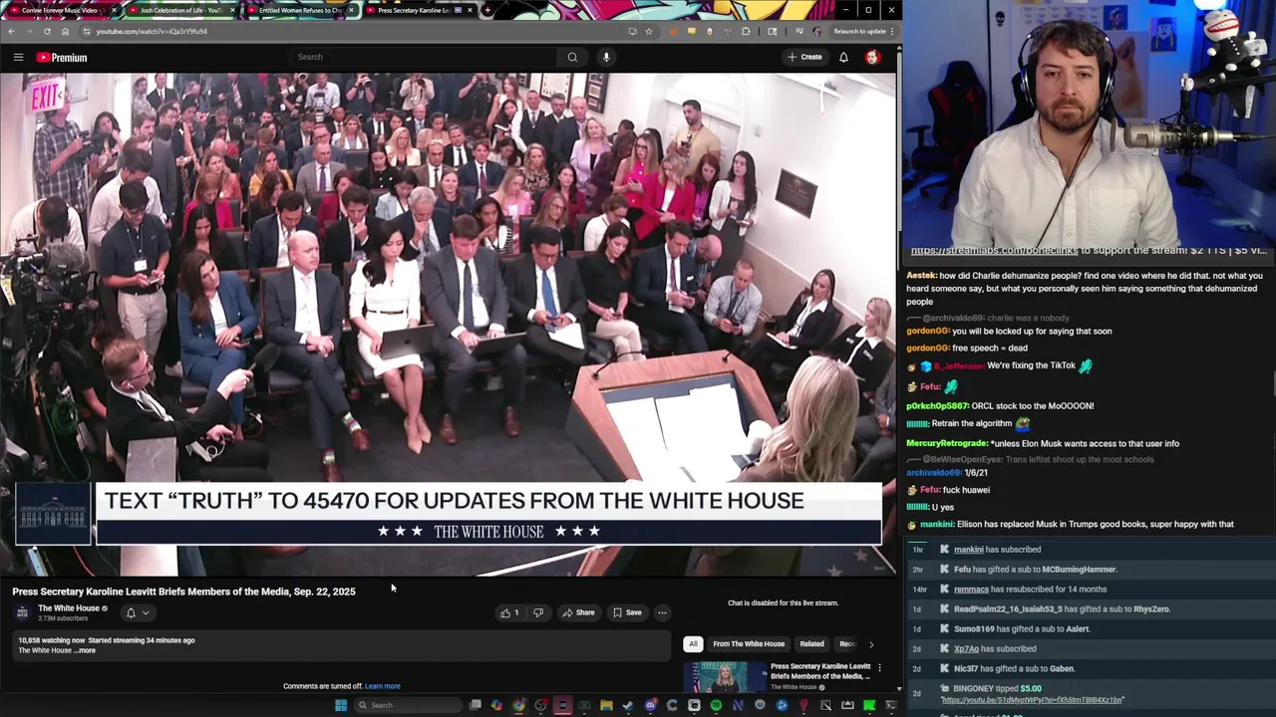Click the Windows taskbar search box
Screen dimensions: 1276x717
(409, 705)
